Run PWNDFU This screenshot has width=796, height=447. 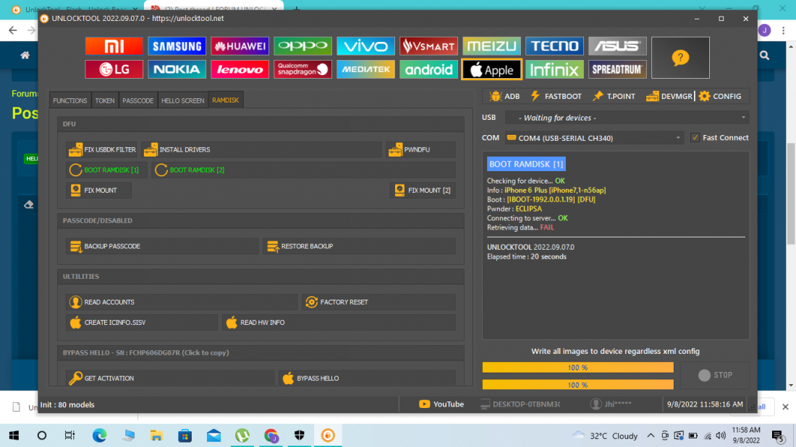(420, 149)
